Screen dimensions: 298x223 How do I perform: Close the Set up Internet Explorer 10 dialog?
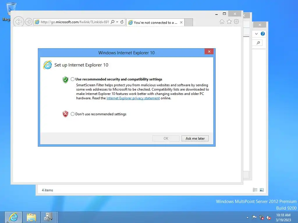pyautogui.click(x=209, y=52)
